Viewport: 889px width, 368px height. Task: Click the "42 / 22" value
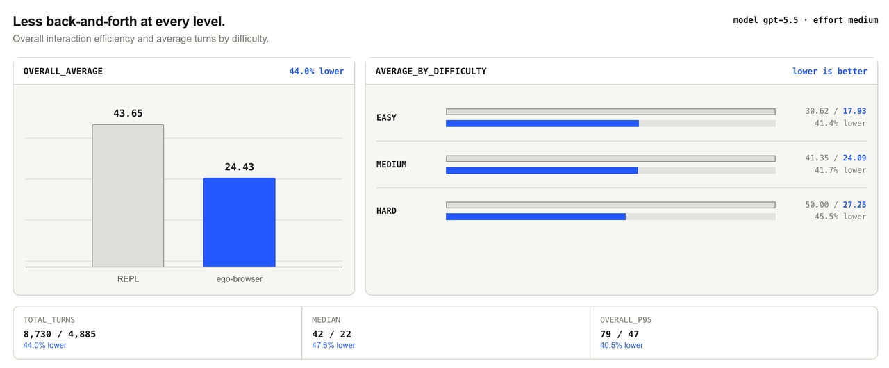click(x=332, y=334)
